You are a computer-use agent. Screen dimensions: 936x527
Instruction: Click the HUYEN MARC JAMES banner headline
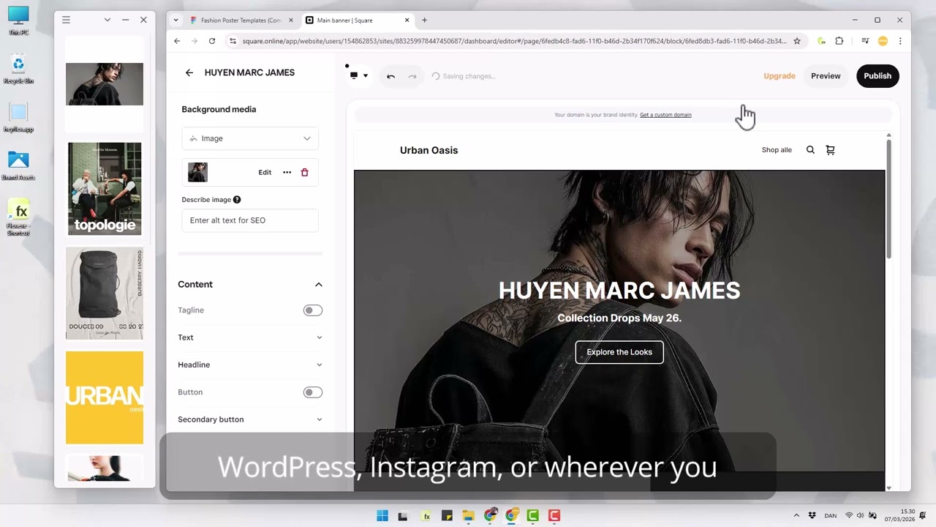tap(619, 291)
